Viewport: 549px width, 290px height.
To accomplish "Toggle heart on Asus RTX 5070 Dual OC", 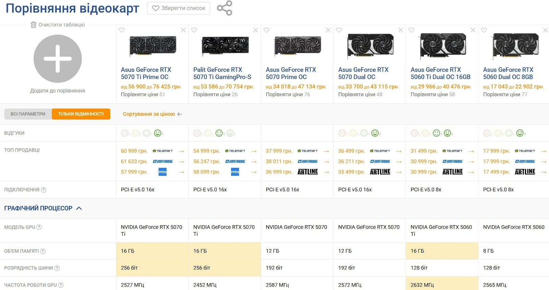I will (339, 30).
